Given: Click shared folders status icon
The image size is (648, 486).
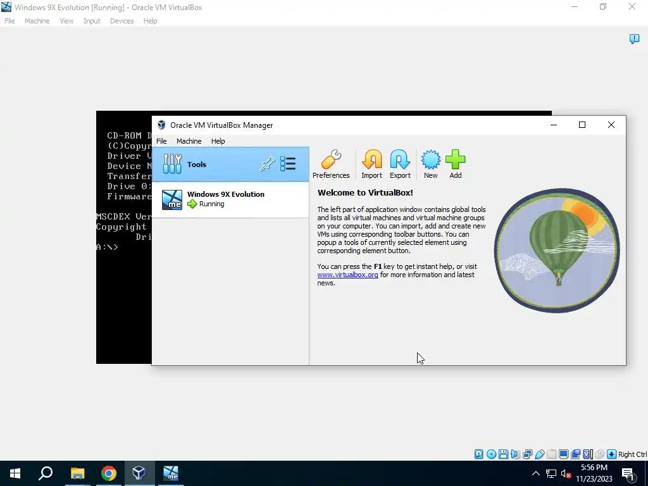Looking at the screenshot, I should point(551,454).
